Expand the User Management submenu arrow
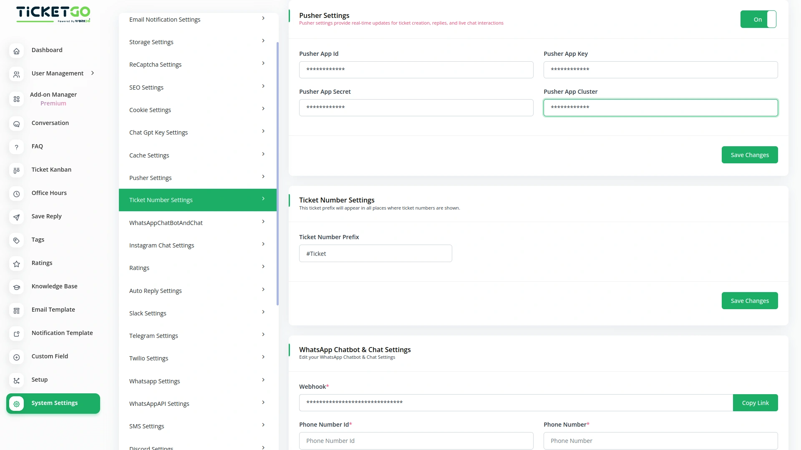Image resolution: width=801 pixels, height=450 pixels. point(93,73)
